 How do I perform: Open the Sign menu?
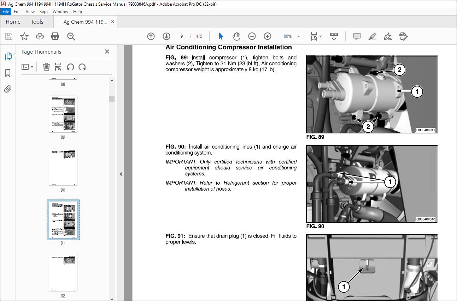click(x=43, y=12)
